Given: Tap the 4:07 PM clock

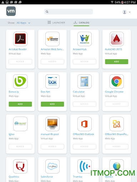Looking at the screenshot, I should (x=130, y=2).
